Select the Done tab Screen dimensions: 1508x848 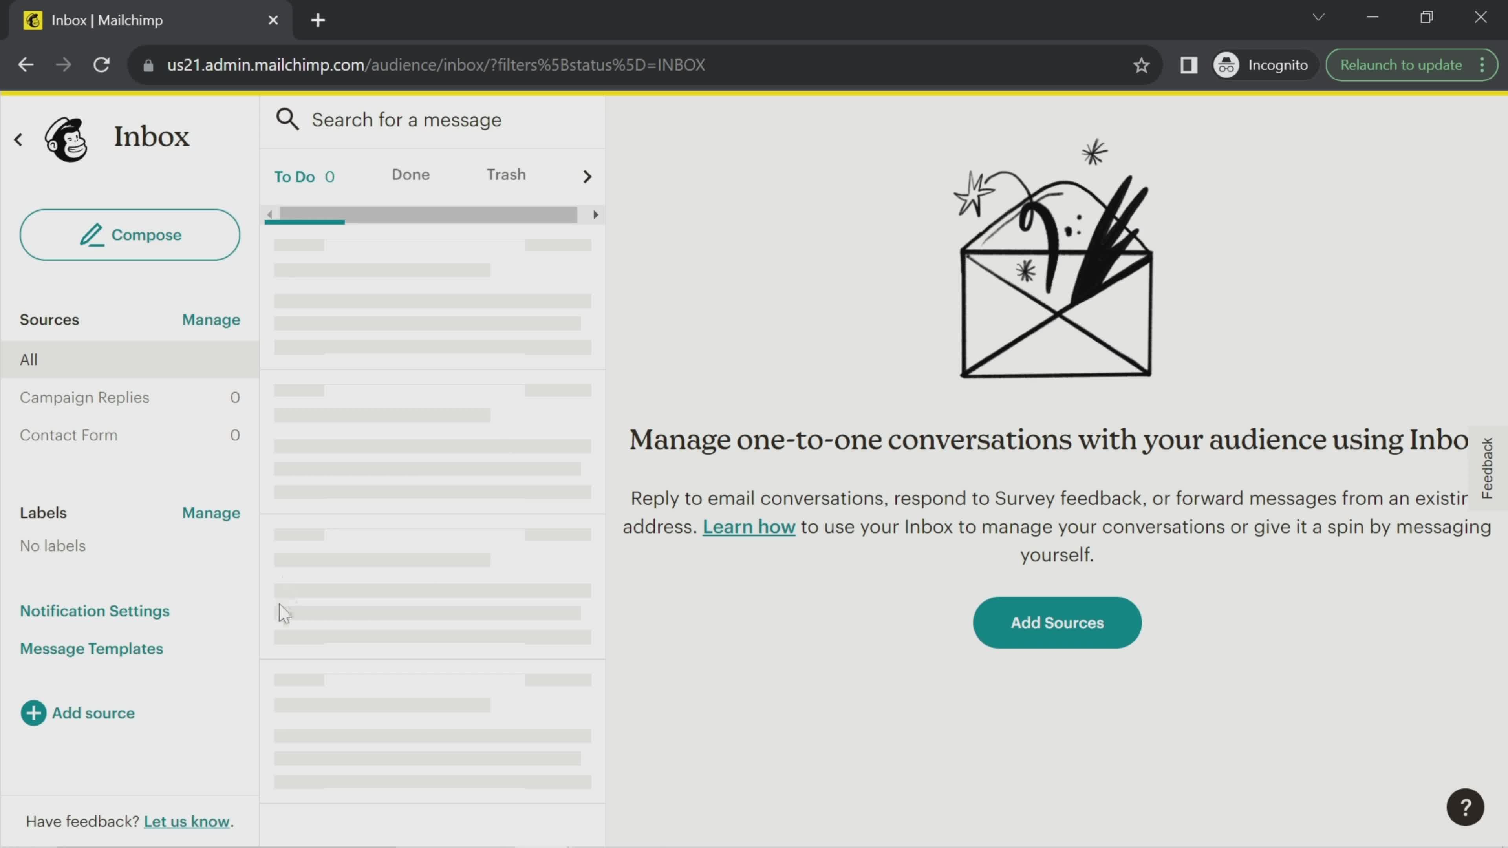(410, 174)
